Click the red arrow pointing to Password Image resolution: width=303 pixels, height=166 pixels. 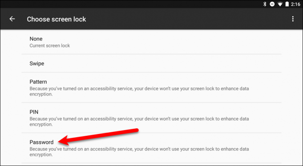click(98, 137)
